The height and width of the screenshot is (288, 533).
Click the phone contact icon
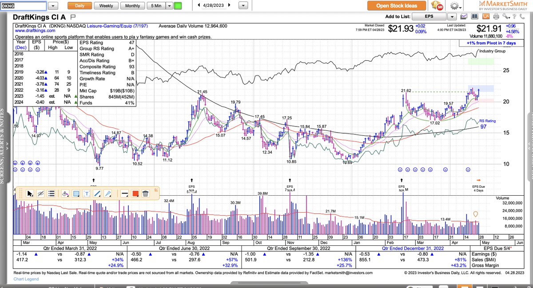pyautogui.click(x=522, y=16)
